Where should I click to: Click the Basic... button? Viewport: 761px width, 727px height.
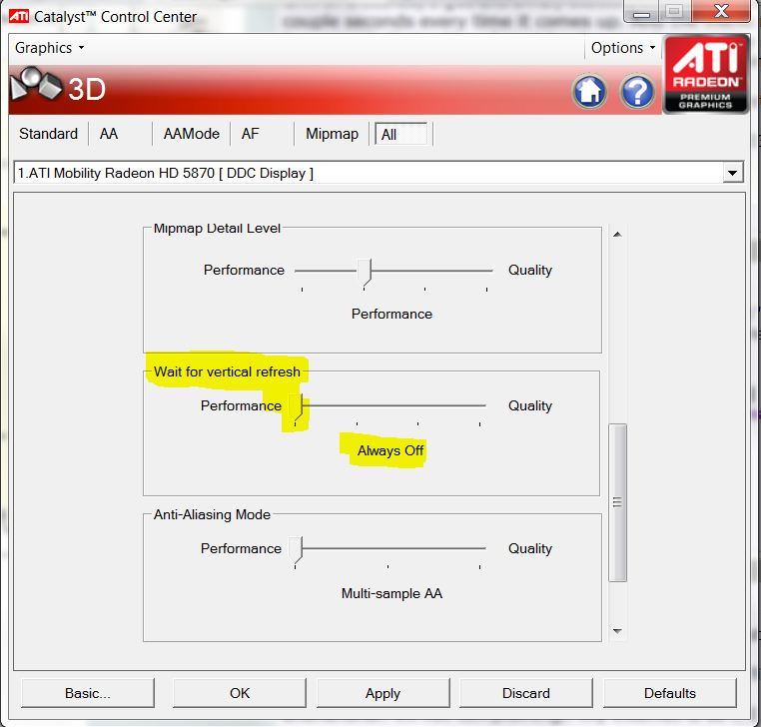pyautogui.click(x=88, y=692)
